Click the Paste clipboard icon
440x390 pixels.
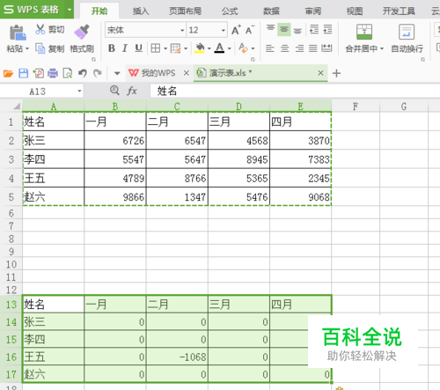coord(18,33)
